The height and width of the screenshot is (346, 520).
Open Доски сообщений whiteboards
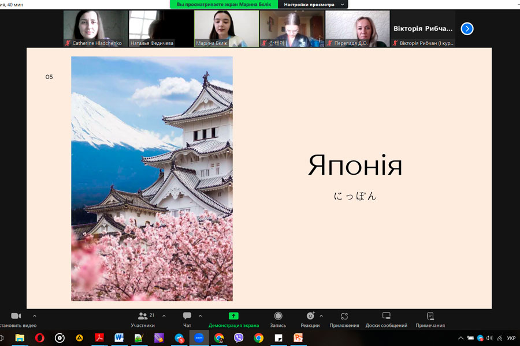point(386,316)
